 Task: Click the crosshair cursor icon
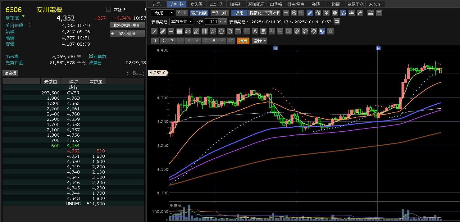[x=286, y=13]
